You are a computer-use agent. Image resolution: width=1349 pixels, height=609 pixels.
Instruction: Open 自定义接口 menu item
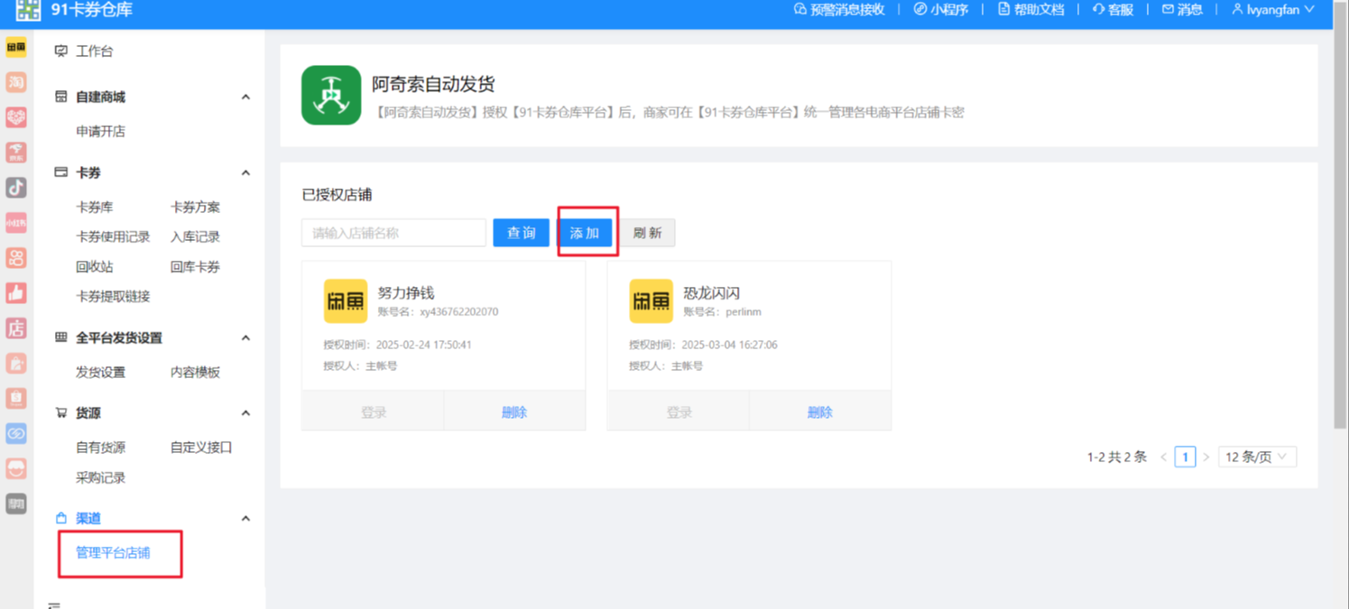point(201,448)
